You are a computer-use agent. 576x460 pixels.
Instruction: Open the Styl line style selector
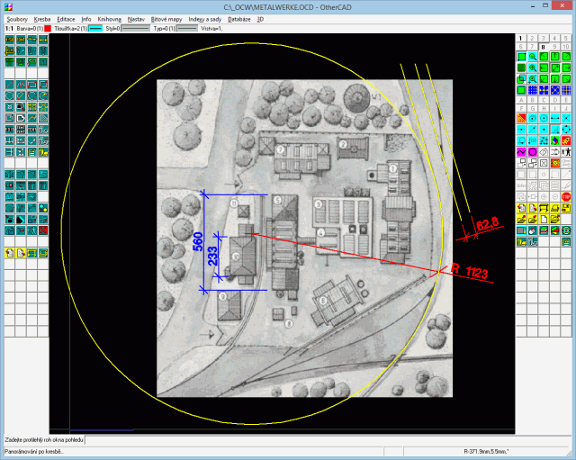click(x=135, y=28)
